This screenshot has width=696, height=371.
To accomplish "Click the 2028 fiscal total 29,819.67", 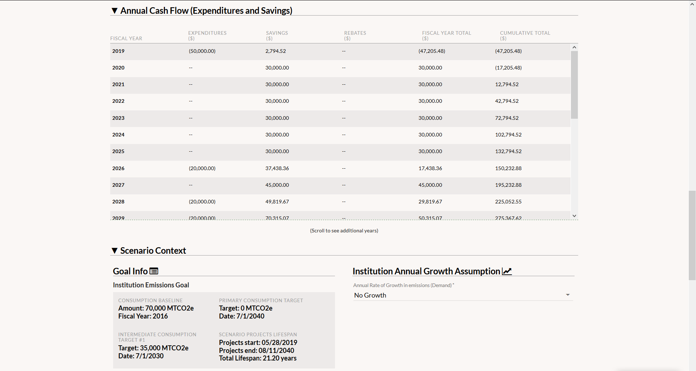I will click(430, 202).
